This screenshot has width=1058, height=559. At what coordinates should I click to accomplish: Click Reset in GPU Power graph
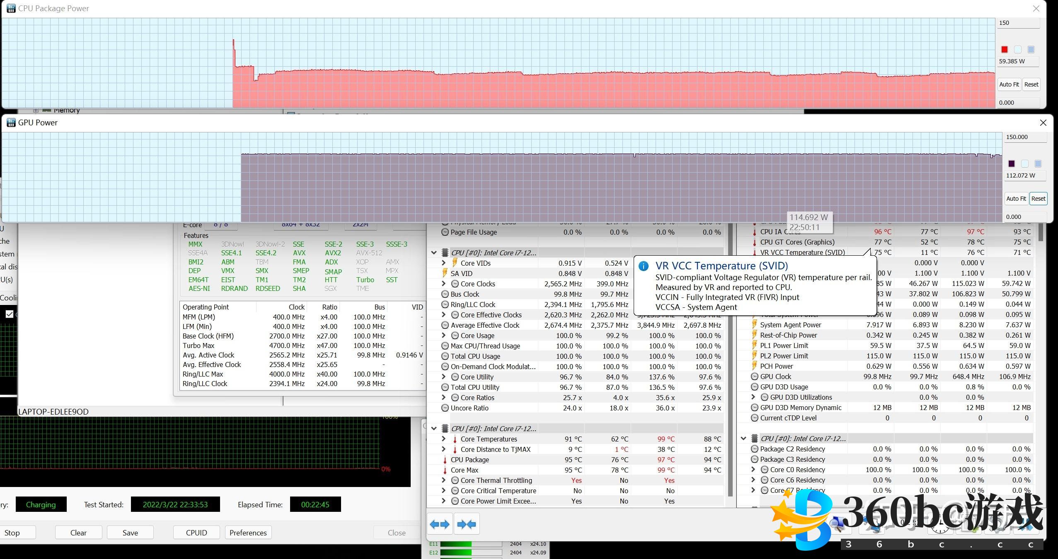pos(1038,199)
